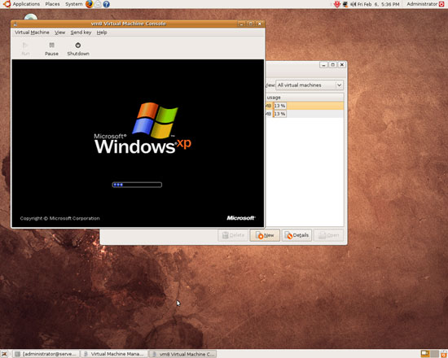Click the volume speaker icon

(x=354, y=4)
